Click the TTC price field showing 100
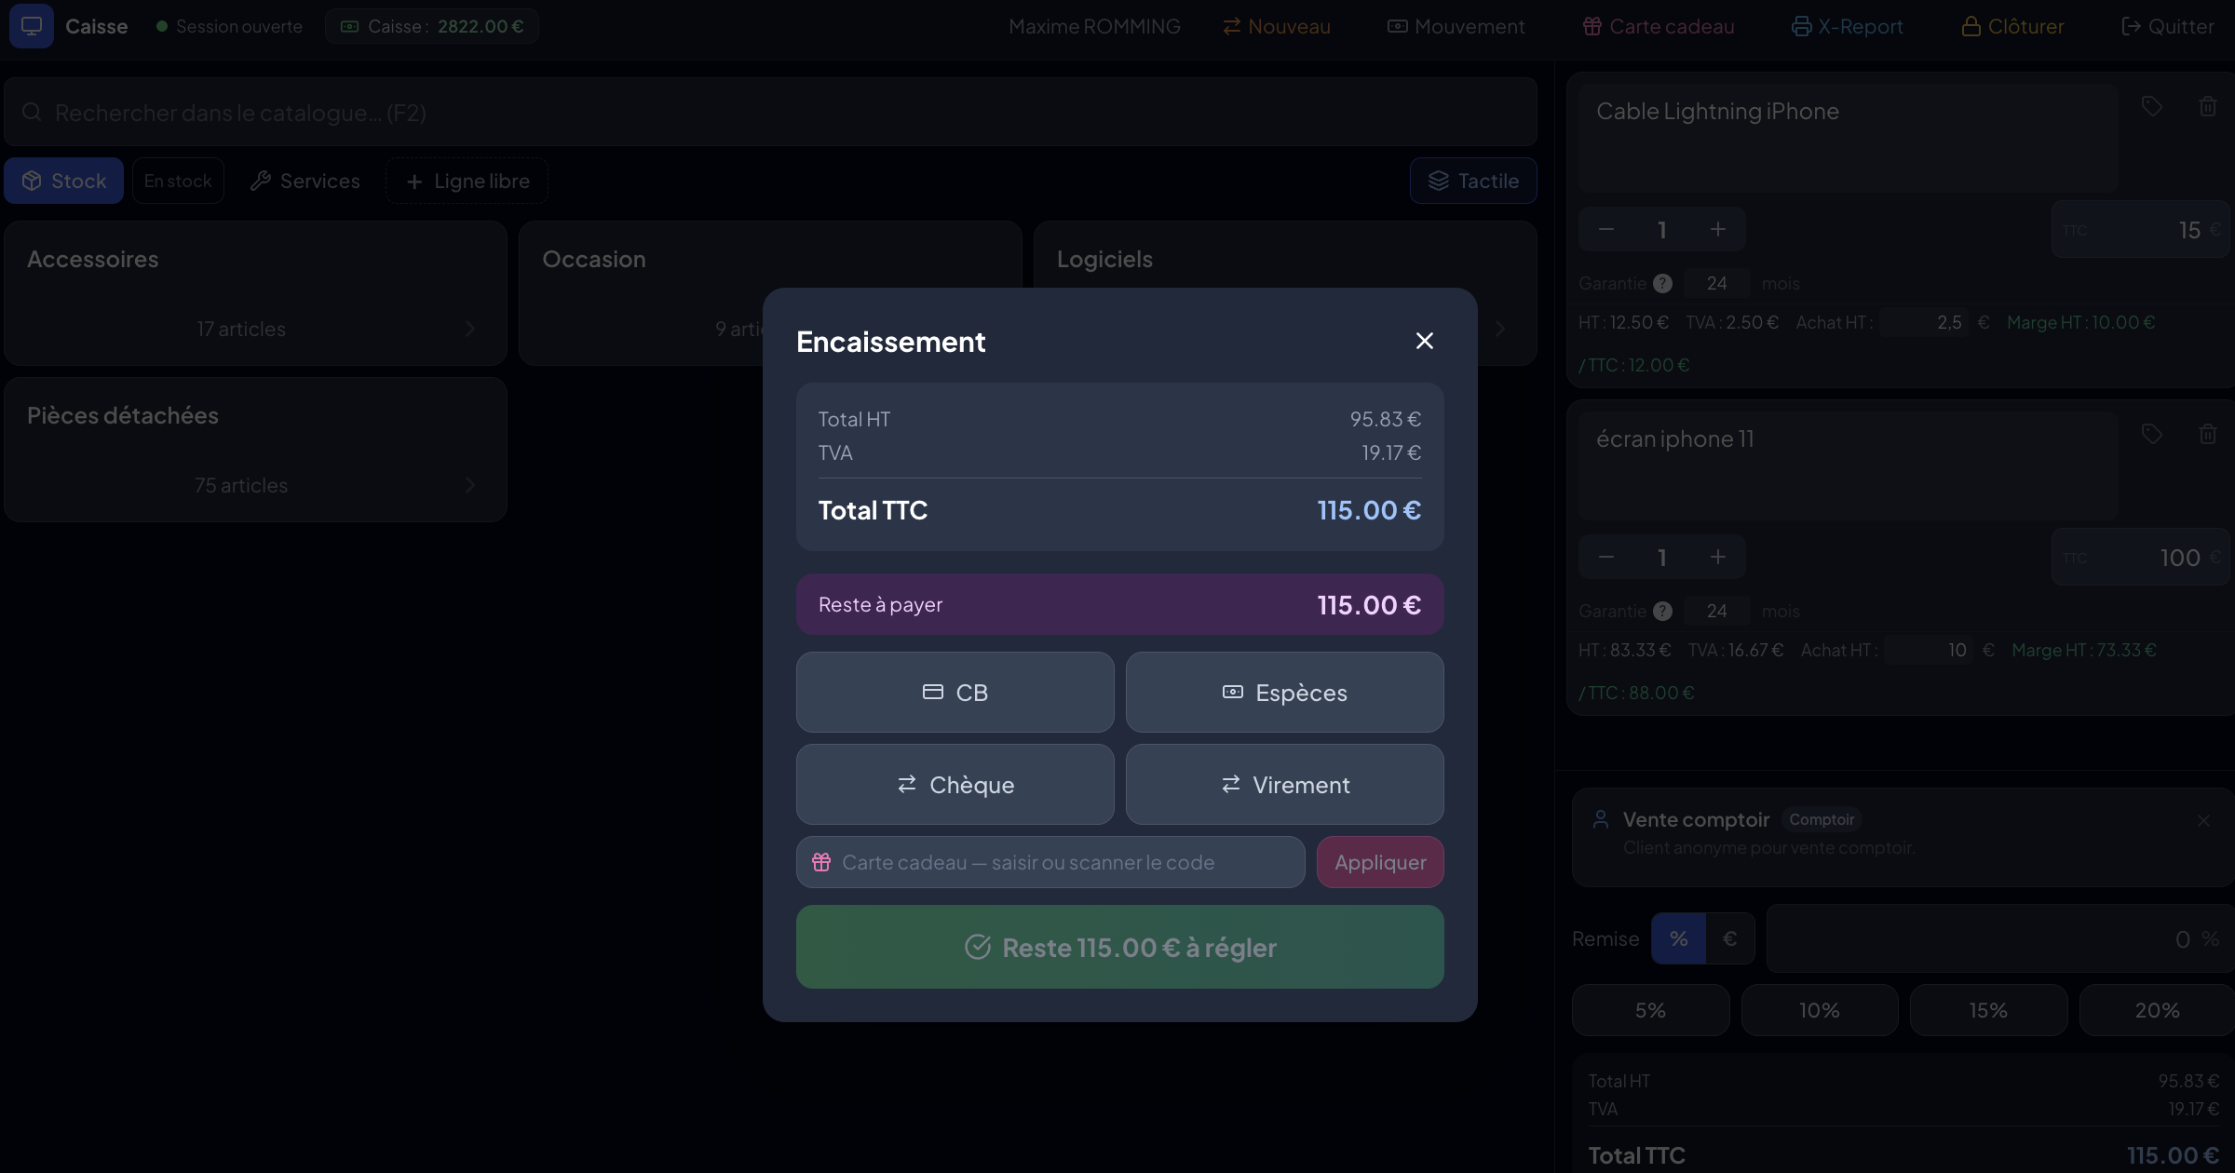The height and width of the screenshot is (1173, 2235). (2140, 557)
